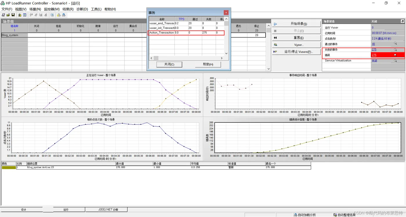The height and width of the screenshot is (217, 406).
Task: Open the load generators toolbar icon
Action: [20, 15]
